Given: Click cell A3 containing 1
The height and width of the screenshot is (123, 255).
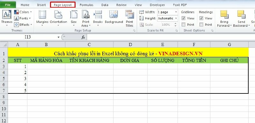Looking at the screenshot, I should pyautogui.click(x=18, y=66).
